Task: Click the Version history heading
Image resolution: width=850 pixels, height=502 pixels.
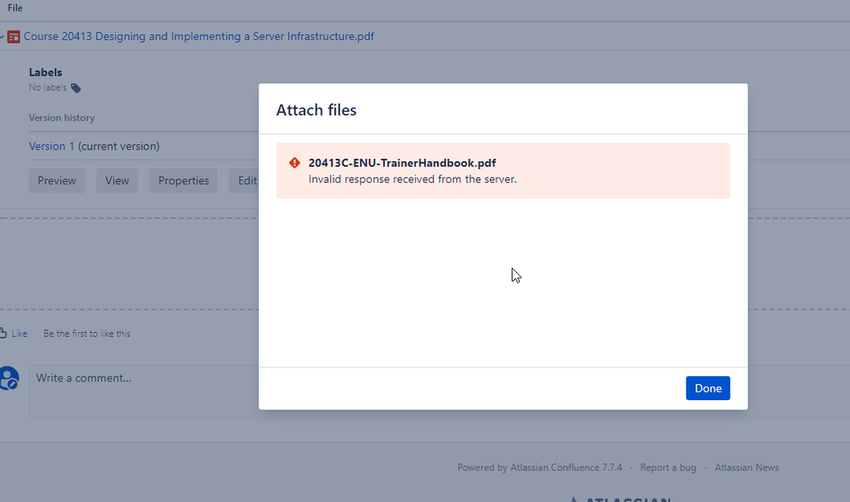Action: (62, 118)
